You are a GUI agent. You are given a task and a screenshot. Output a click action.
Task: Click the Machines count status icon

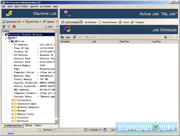click(x=39, y=130)
